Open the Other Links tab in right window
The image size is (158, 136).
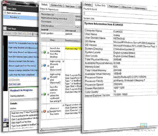point(126,7)
